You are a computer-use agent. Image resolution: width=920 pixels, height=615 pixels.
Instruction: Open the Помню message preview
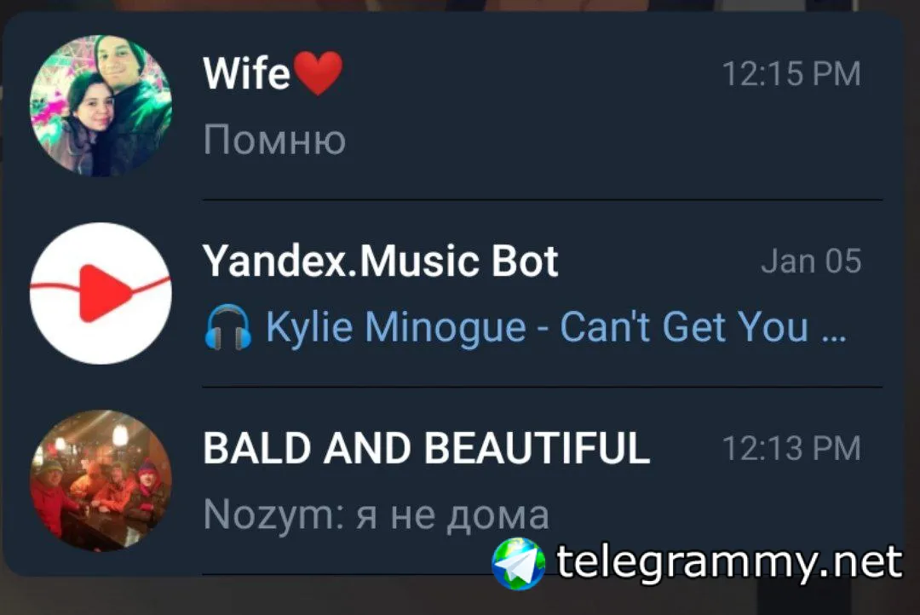(x=274, y=141)
